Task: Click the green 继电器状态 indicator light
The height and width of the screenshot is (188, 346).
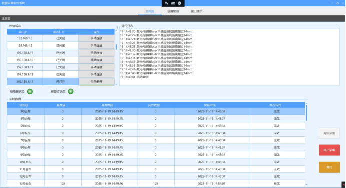Action: click(30, 91)
